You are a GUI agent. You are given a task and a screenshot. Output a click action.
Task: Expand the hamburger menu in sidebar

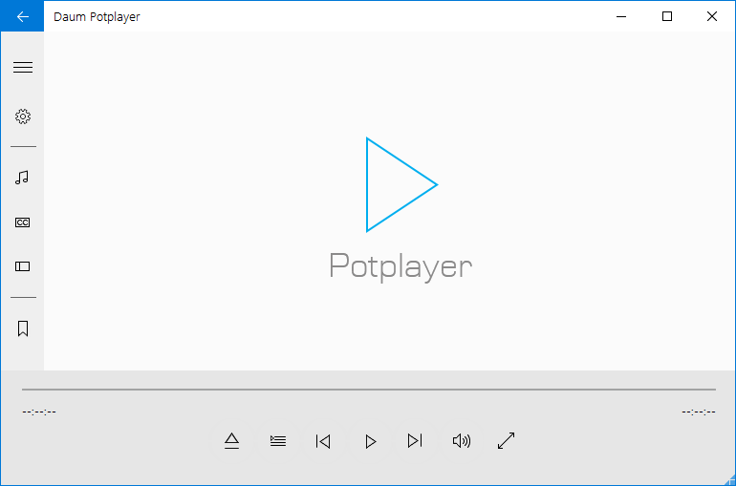coord(23,68)
